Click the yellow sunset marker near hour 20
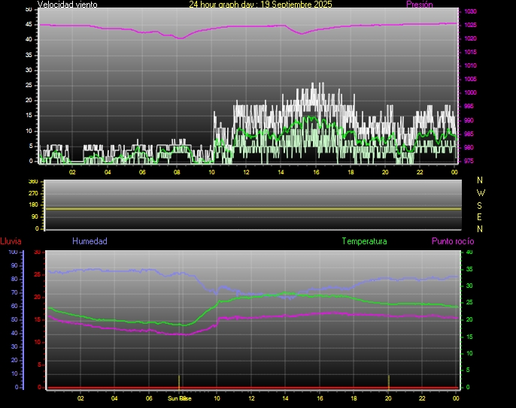The width and height of the screenshot is (516, 408). pyautogui.click(x=388, y=379)
